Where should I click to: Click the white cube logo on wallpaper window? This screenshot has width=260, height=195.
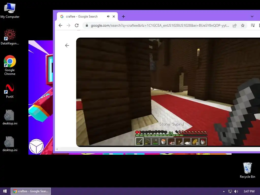click(36, 147)
